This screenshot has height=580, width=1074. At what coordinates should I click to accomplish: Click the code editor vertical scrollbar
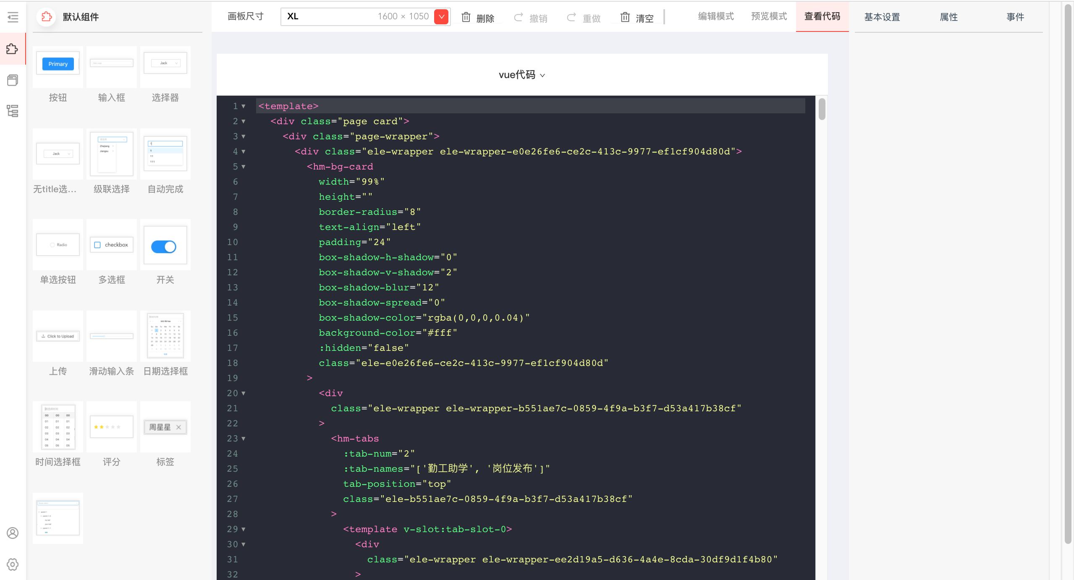[822, 109]
